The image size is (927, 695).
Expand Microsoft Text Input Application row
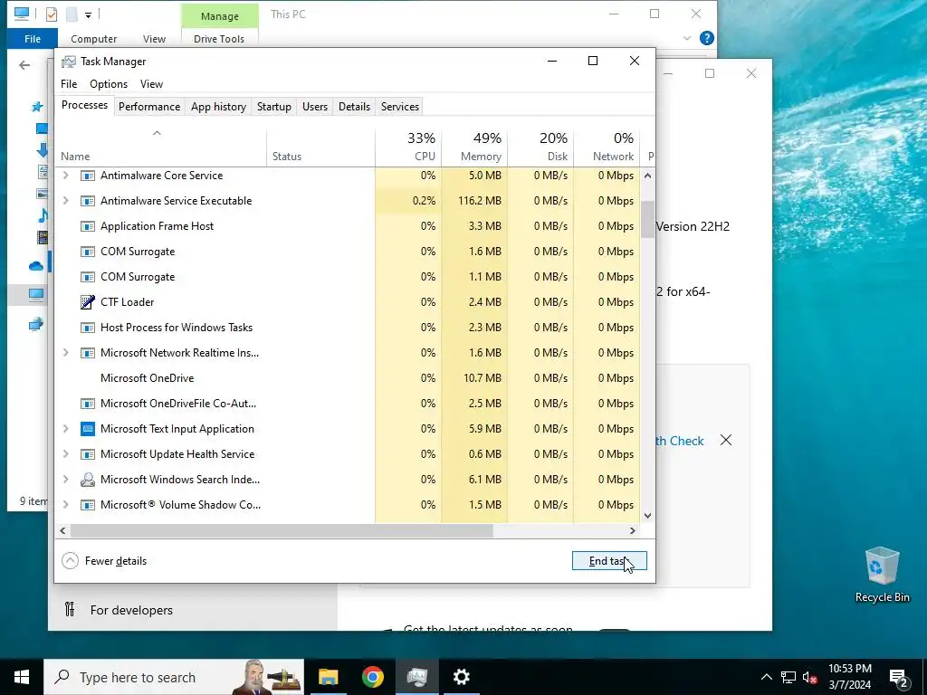click(65, 429)
